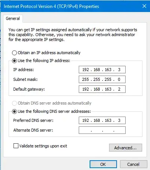Confirm with the OK button
Screen dimensions: 150x170
[103, 164]
